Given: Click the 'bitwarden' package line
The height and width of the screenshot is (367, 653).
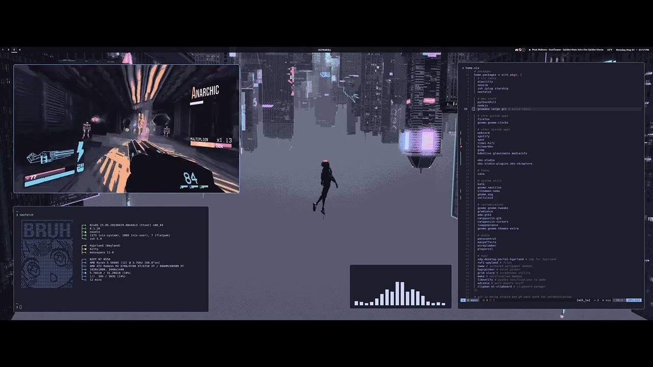Looking at the screenshot, I should 485,147.
